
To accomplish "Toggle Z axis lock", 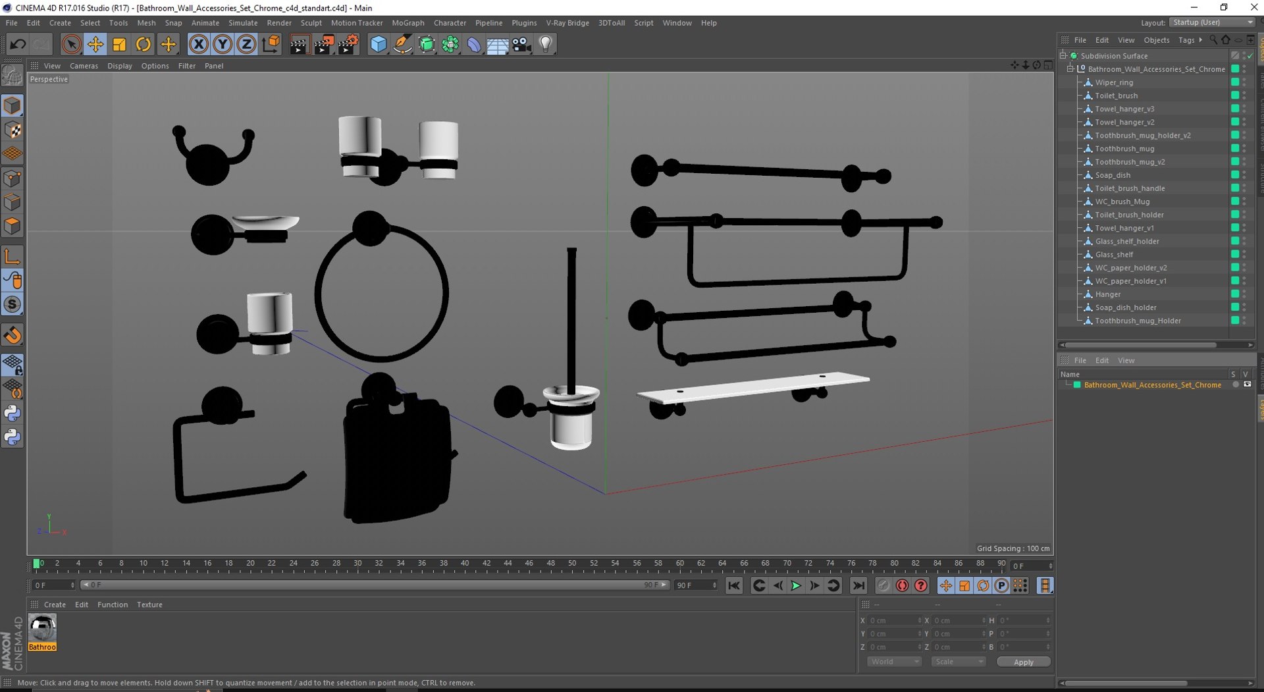I will coord(246,44).
